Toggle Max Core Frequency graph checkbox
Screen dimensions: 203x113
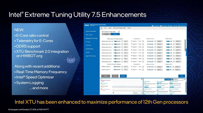pyautogui.click(x=101, y=89)
